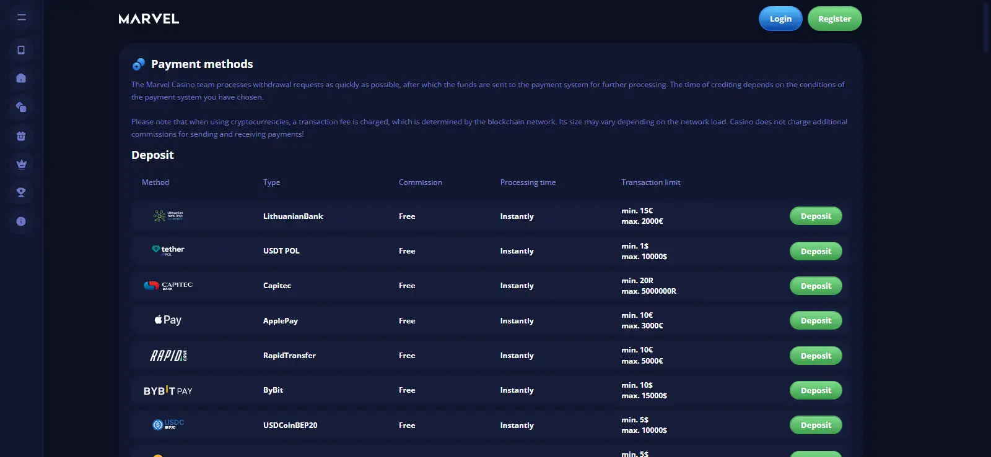
Task: Click the Processing time column header
Action: (528, 182)
